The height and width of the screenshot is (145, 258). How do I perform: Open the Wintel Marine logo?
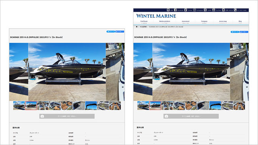(x=156, y=16)
